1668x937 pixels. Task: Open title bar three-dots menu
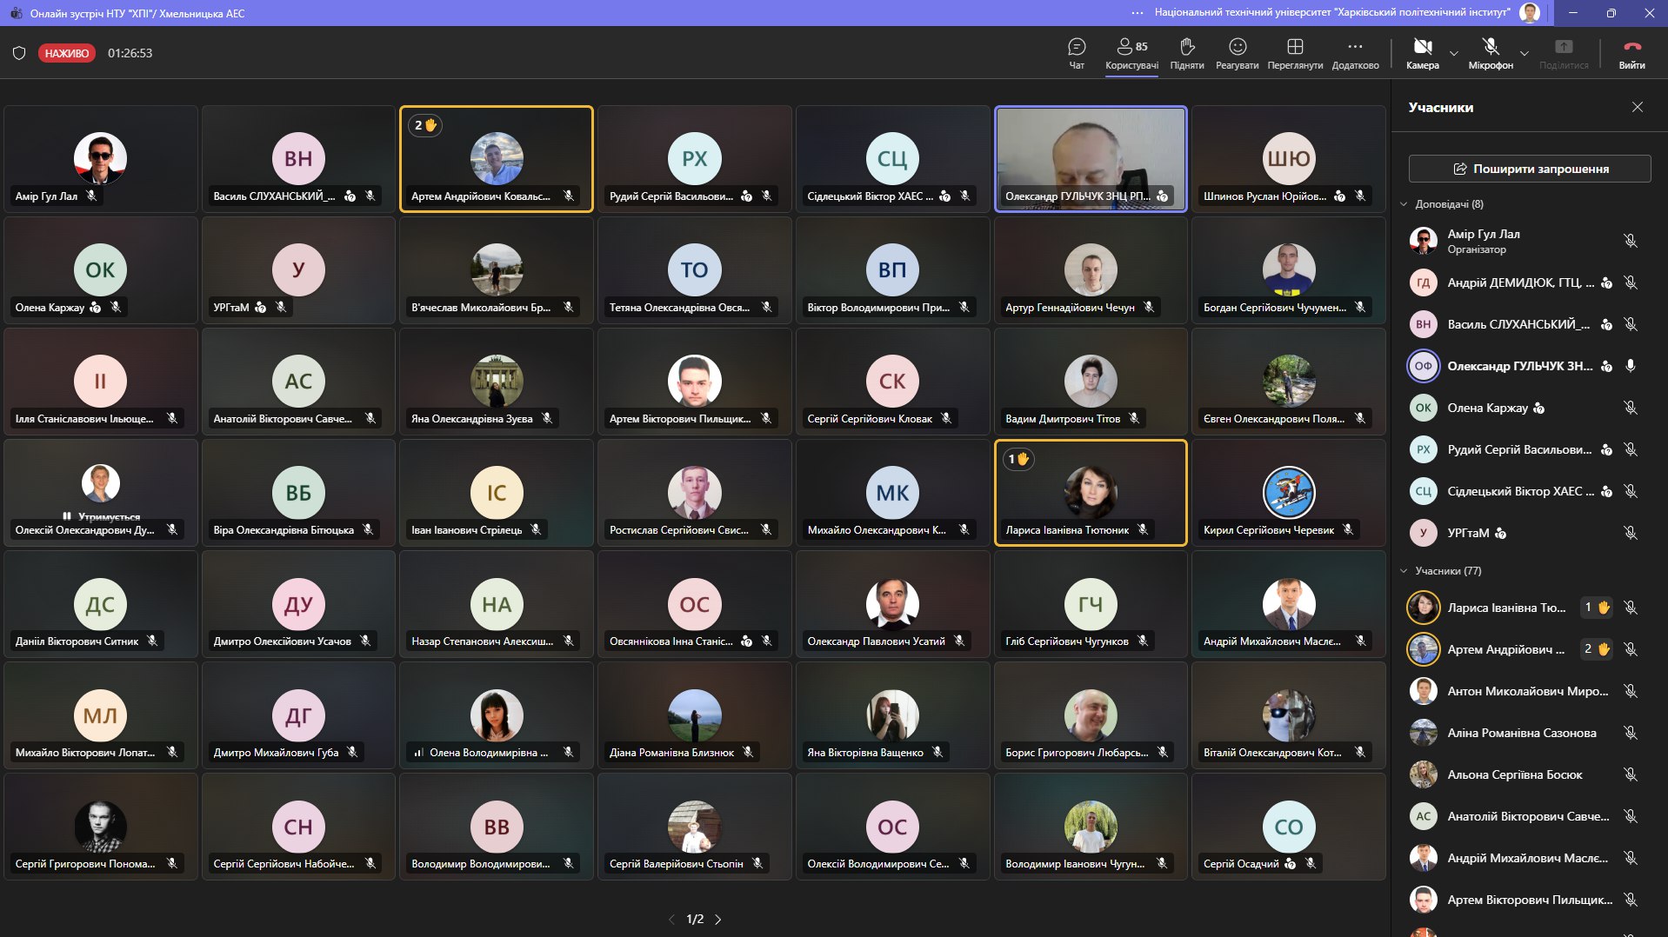click(x=1137, y=13)
